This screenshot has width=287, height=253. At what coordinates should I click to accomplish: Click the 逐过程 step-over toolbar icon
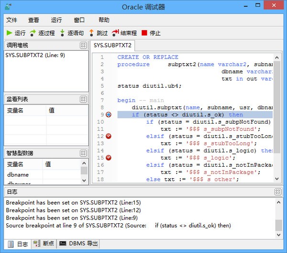pyautogui.click(x=33, y=33)
